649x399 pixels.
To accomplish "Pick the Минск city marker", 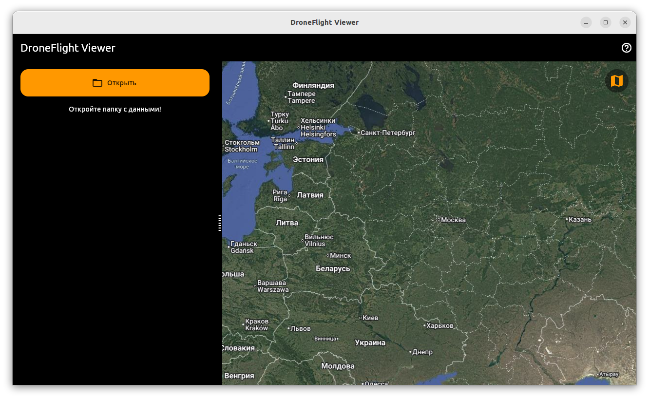I will 328,255.
